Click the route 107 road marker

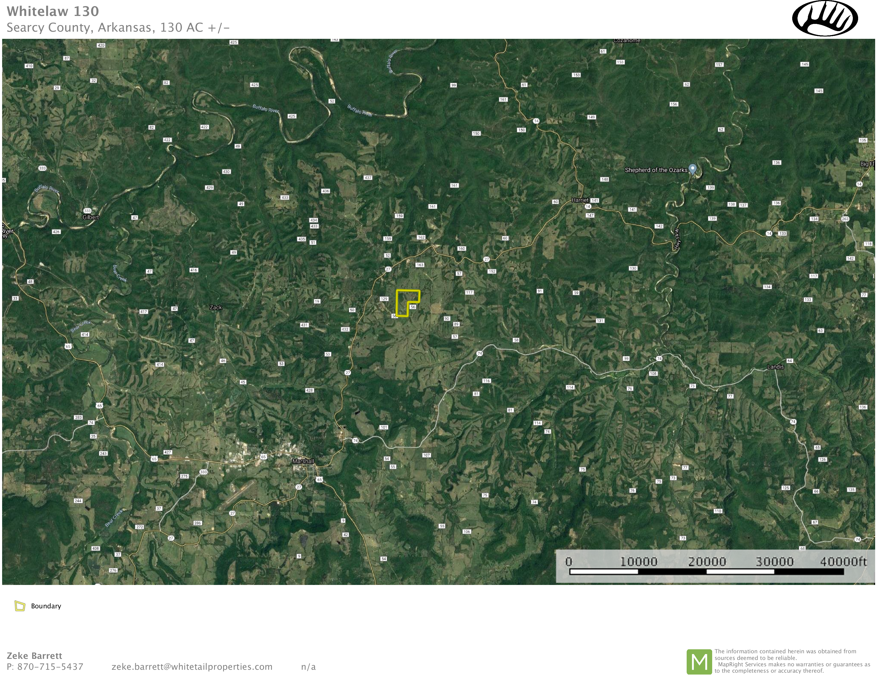pyautogui.click(x=426, y=455)
